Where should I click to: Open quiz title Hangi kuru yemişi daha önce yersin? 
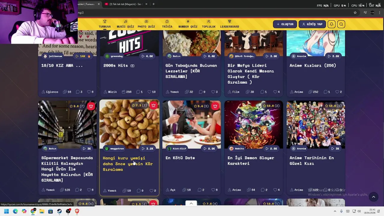point(128,164)
